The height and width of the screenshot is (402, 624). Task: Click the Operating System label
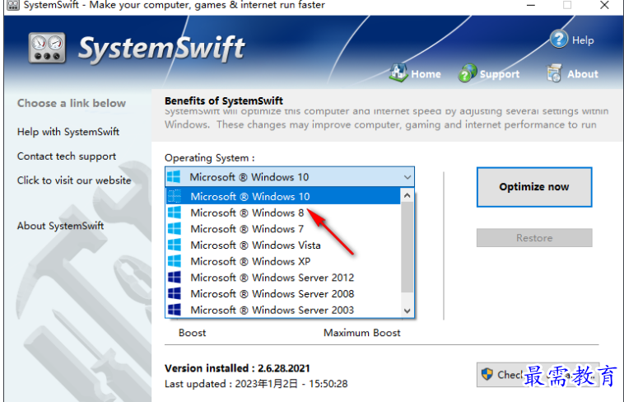210,158
